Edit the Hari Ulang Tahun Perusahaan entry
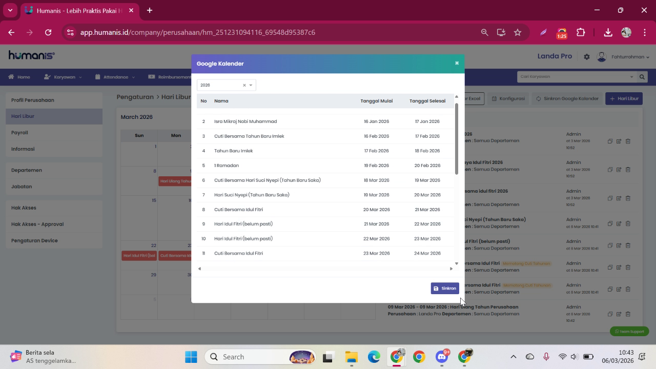Viewport: 656px width, 369px height. pos(619,314)
